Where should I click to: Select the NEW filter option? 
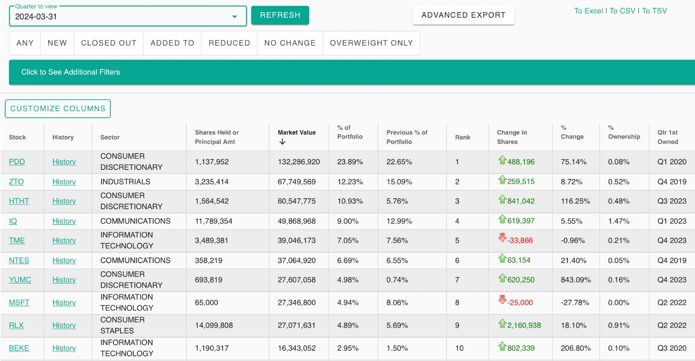click(x=57, y=43)
